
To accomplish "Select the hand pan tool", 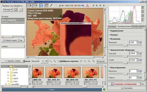I will 47,6.
